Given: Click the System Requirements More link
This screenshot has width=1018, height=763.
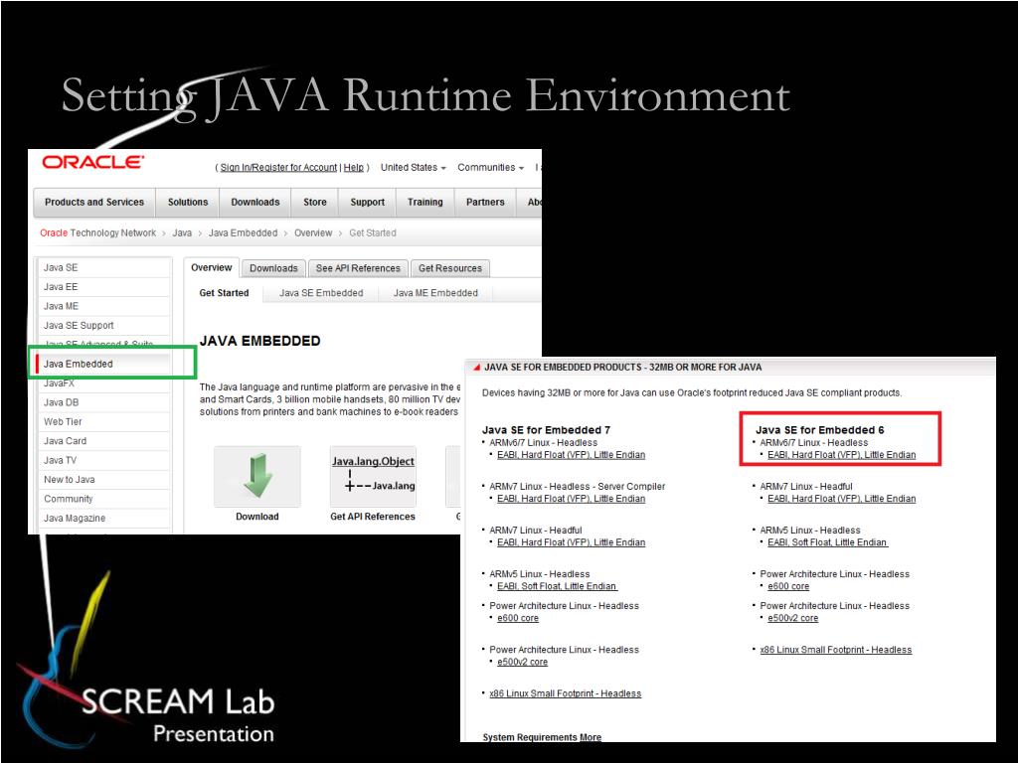Looking at the screenshot, I should [591, 738].
